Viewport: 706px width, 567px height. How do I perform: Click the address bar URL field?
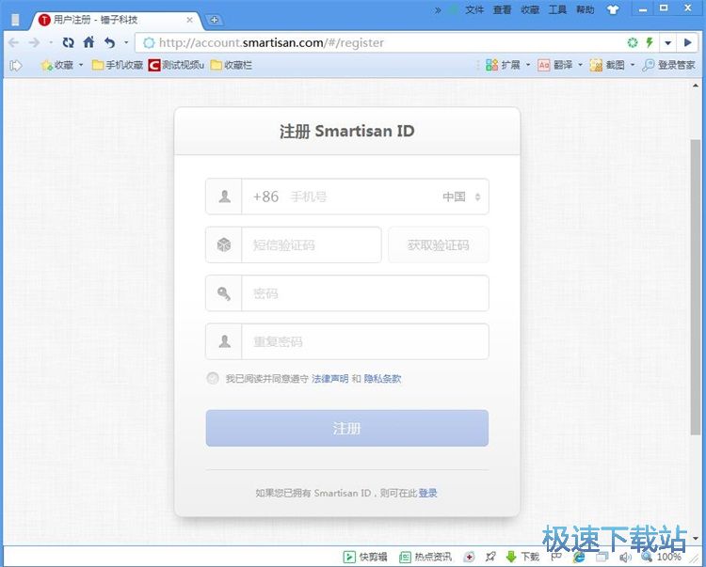(380, 42)
